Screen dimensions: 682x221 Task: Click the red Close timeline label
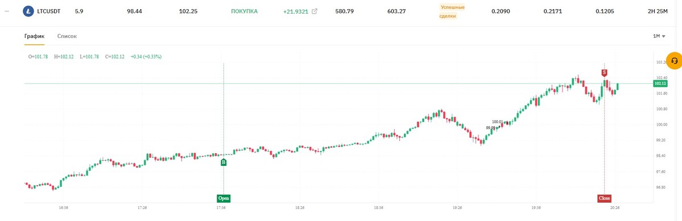point(604,198)
